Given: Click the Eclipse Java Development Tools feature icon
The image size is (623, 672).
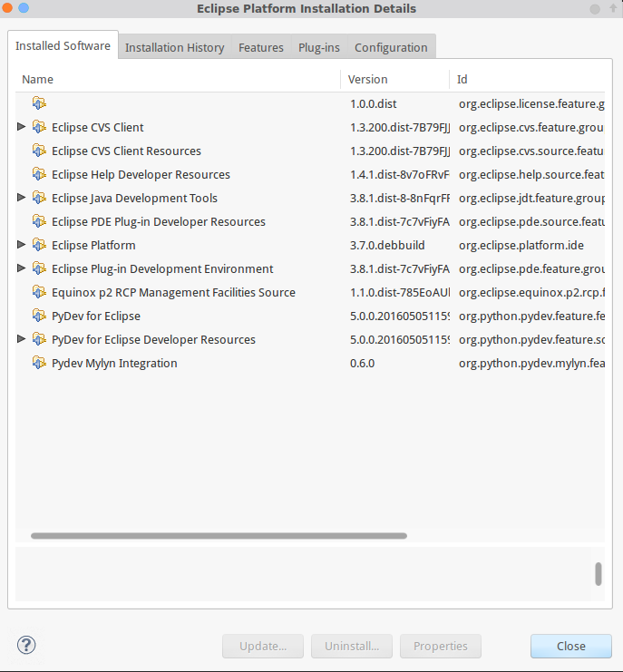Looking at the screenshot, I should pos(39,198).
